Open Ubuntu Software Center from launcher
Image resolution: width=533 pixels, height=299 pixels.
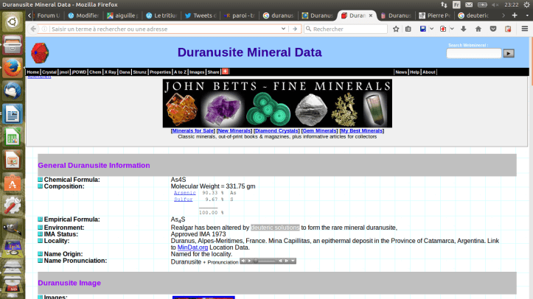[x=13, y=183]
